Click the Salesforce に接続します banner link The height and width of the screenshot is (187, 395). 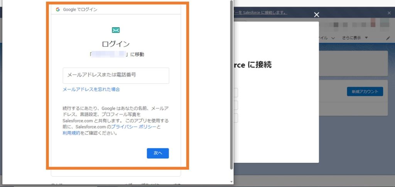[x=260, y=13]
